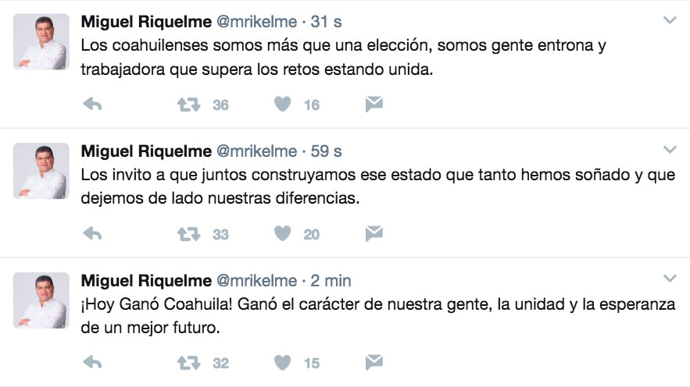Open the '59 s' timestamp link

pyautogui.click(x=327, y=151)
